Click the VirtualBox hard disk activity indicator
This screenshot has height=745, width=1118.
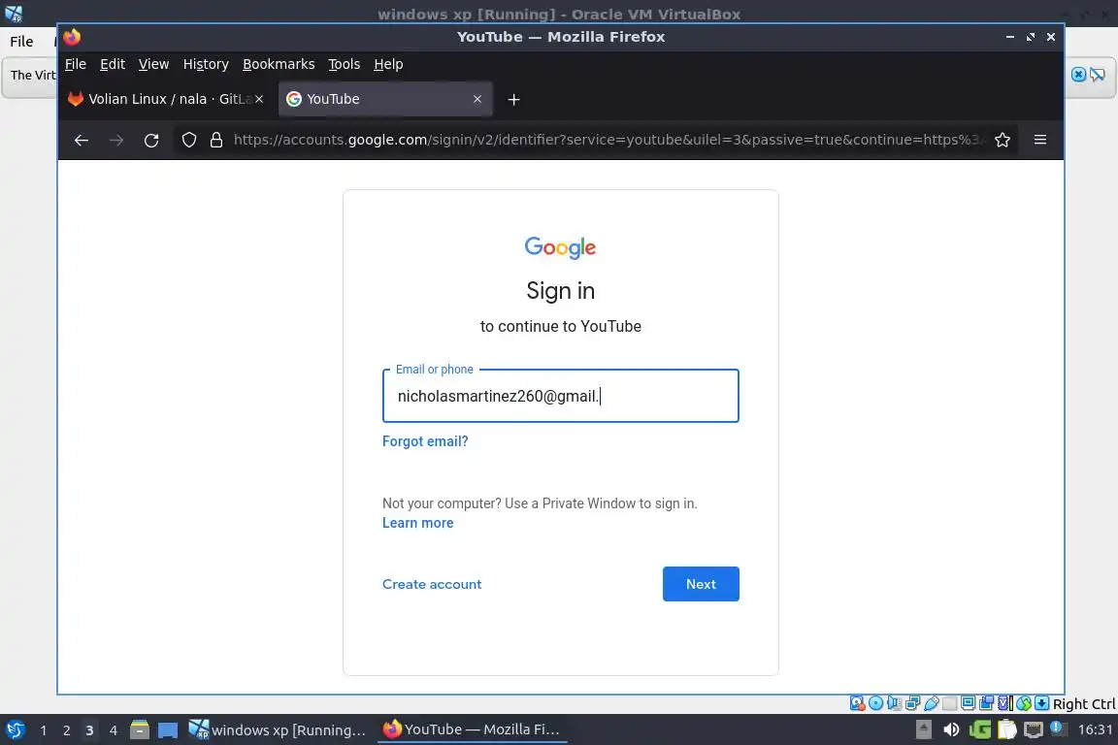857,703
